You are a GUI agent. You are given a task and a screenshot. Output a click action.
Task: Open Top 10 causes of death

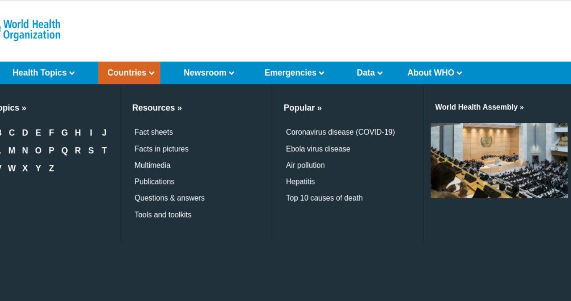tap(324, 198)
